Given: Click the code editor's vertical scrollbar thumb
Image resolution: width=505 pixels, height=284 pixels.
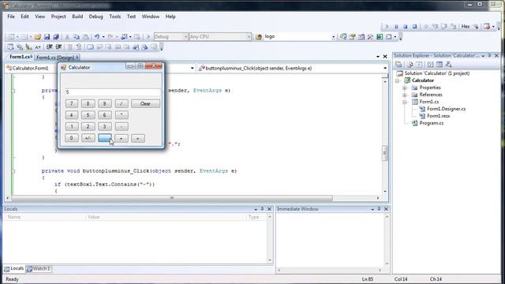Looking at the screenshot, I should 384,152.
